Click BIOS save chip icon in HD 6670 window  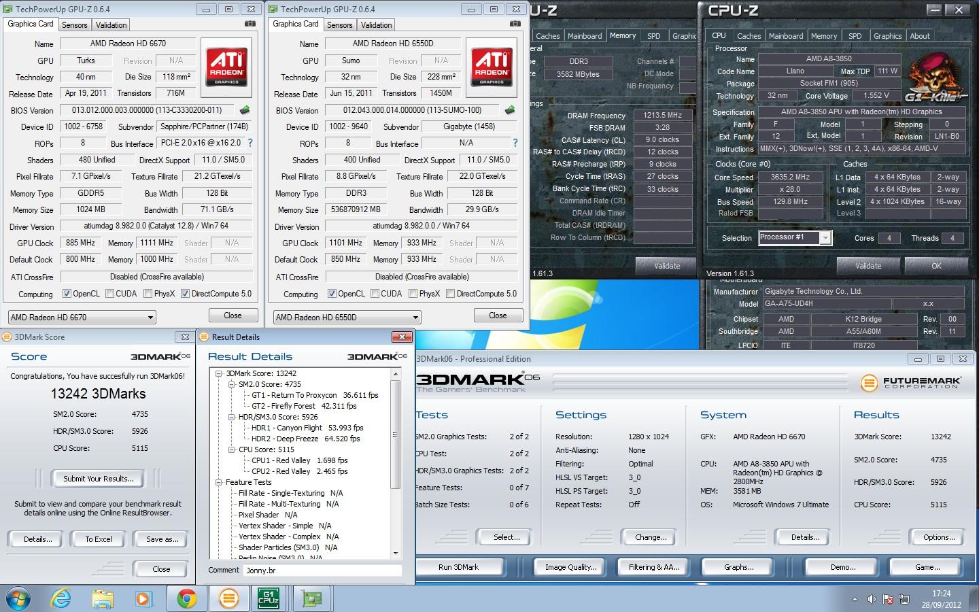(245, 110)
